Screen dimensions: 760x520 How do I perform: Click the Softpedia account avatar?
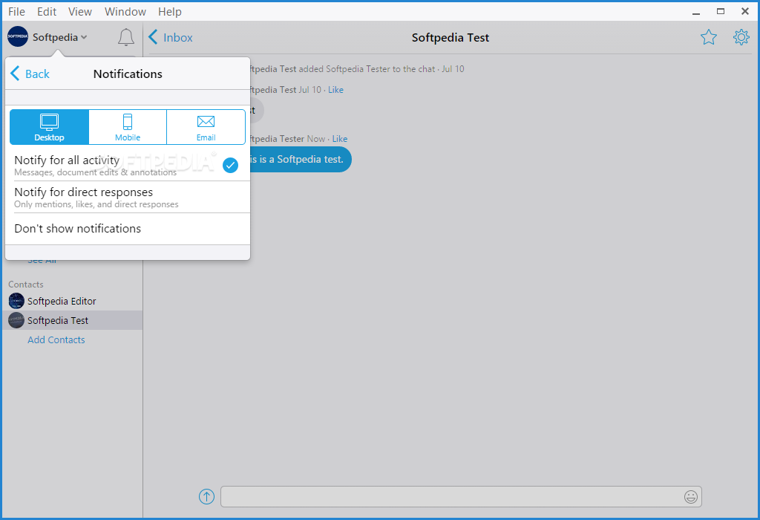coord(18,37)
